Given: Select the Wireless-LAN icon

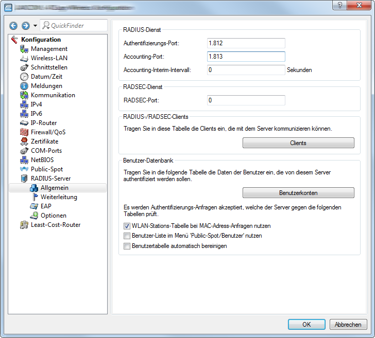Looking at the screenshot, I should click(x=24, y=58).
